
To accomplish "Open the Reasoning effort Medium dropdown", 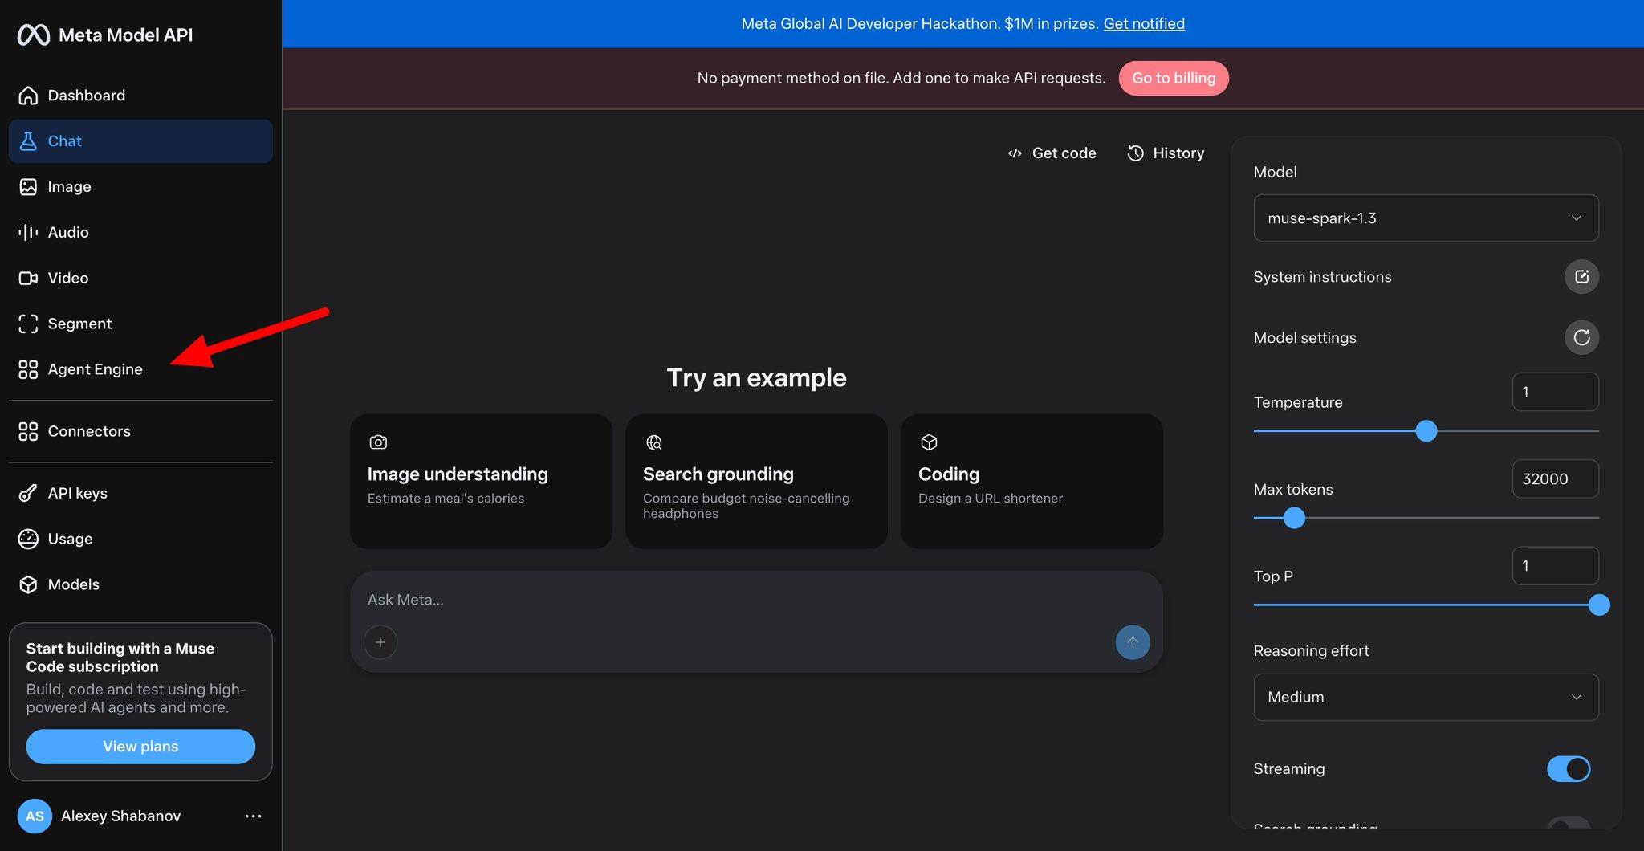I will (x=1426, y=698).
